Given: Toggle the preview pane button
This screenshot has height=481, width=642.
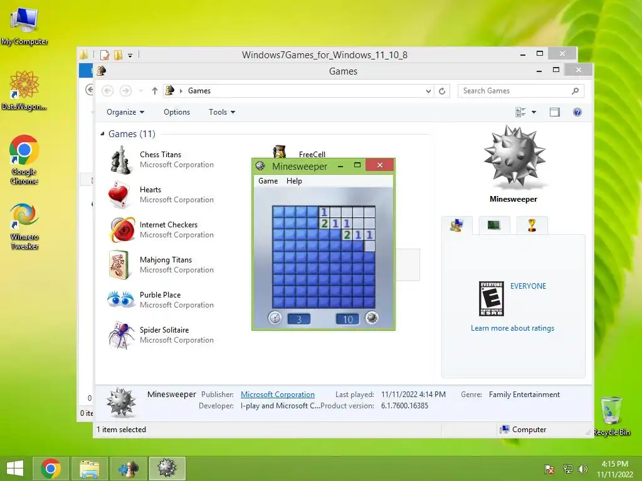Looking at the screenshot, I should coord(555,112).
